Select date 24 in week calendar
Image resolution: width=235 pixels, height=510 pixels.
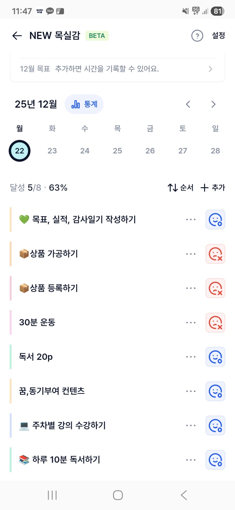click(85, 151)
